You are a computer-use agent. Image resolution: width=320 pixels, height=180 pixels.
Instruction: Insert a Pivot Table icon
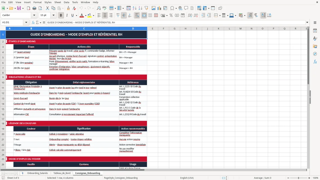(x=165, y=8)
